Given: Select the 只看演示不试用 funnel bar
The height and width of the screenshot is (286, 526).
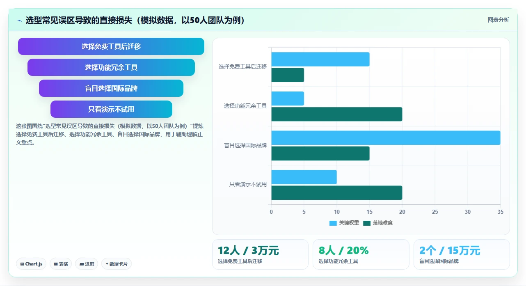Looking at the screenshot, I should pyautogui.click(x=111, y=109).
